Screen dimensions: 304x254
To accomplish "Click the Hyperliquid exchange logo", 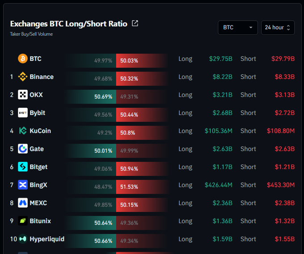I will 23,239.
